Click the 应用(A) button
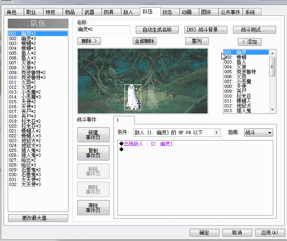Viewport: 287px width, 241px height. (x=270, y=232)
